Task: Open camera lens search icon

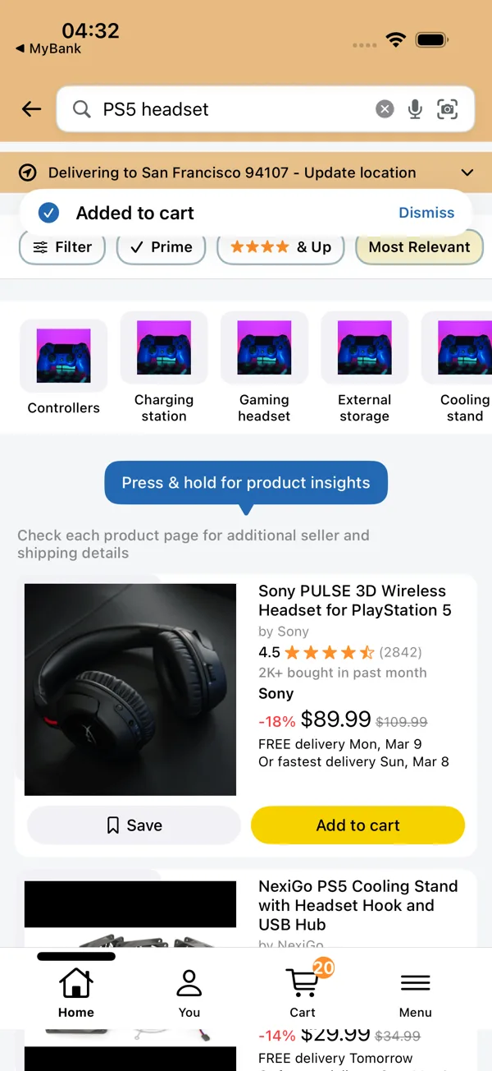Action: (447, 109)
